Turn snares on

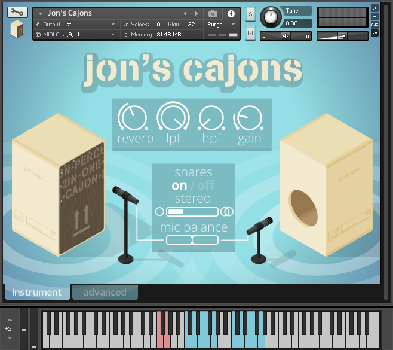tap(179, 186)
